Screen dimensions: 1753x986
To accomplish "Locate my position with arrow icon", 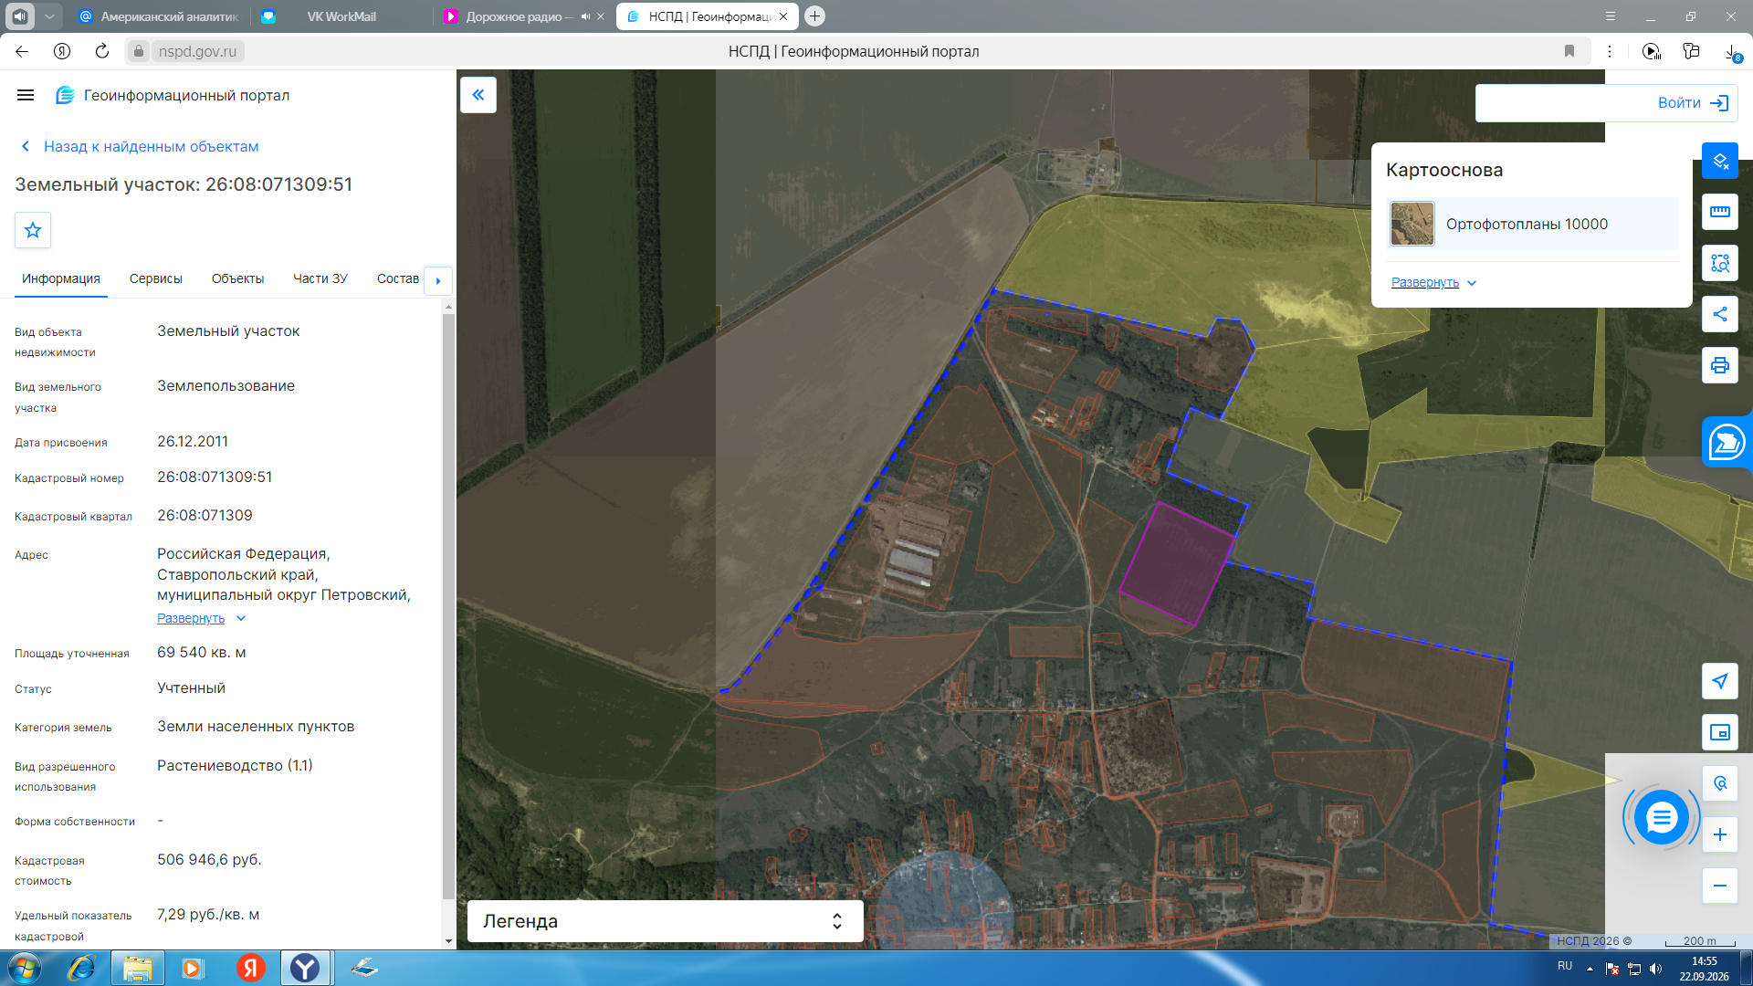I will coord(1720,681).
